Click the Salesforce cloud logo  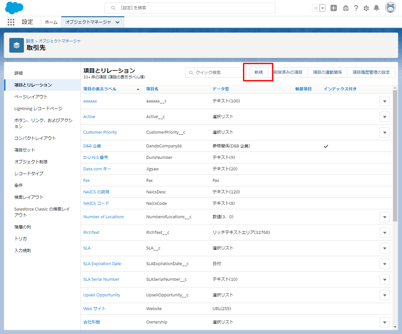coord(14,7)
